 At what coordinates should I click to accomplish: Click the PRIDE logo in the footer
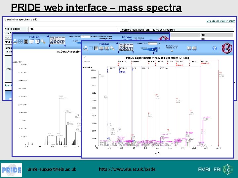click(x=11, y=170)
